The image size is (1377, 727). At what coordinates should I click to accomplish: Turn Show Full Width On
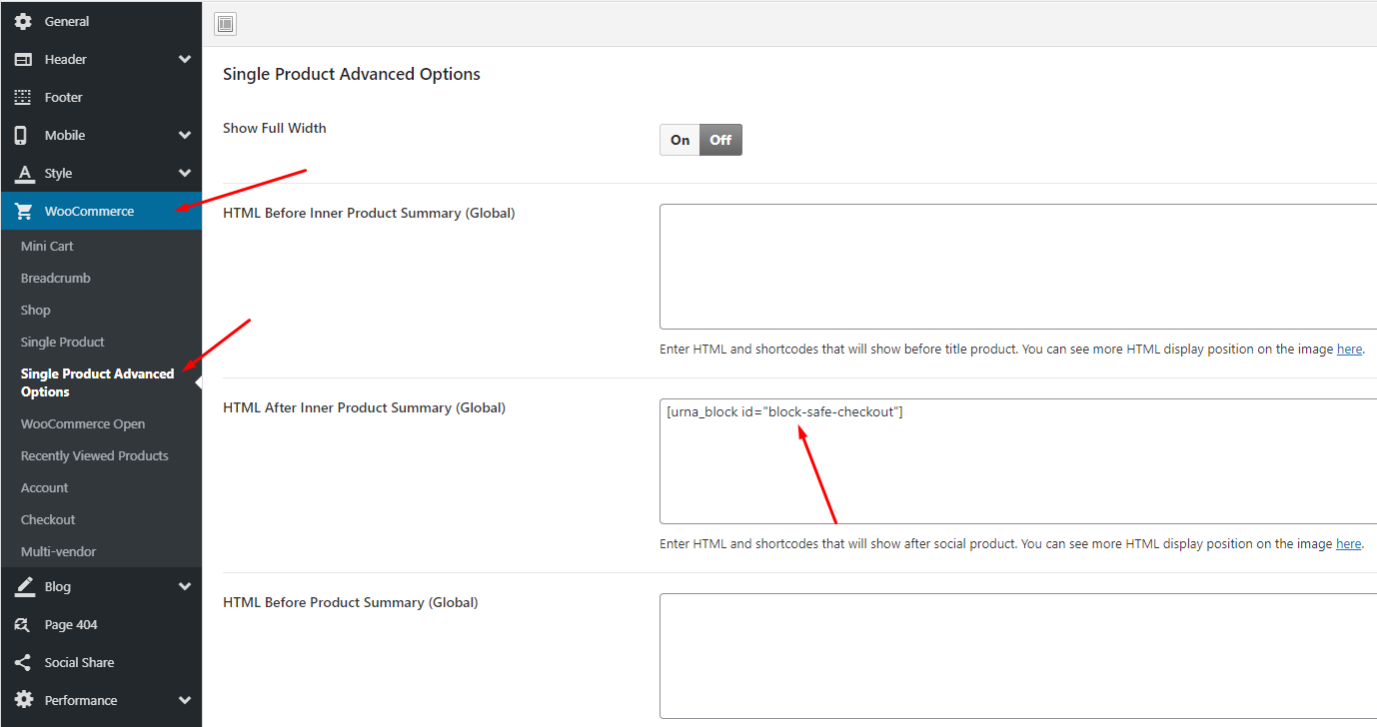pyautogui.click(x=681, y=140)
